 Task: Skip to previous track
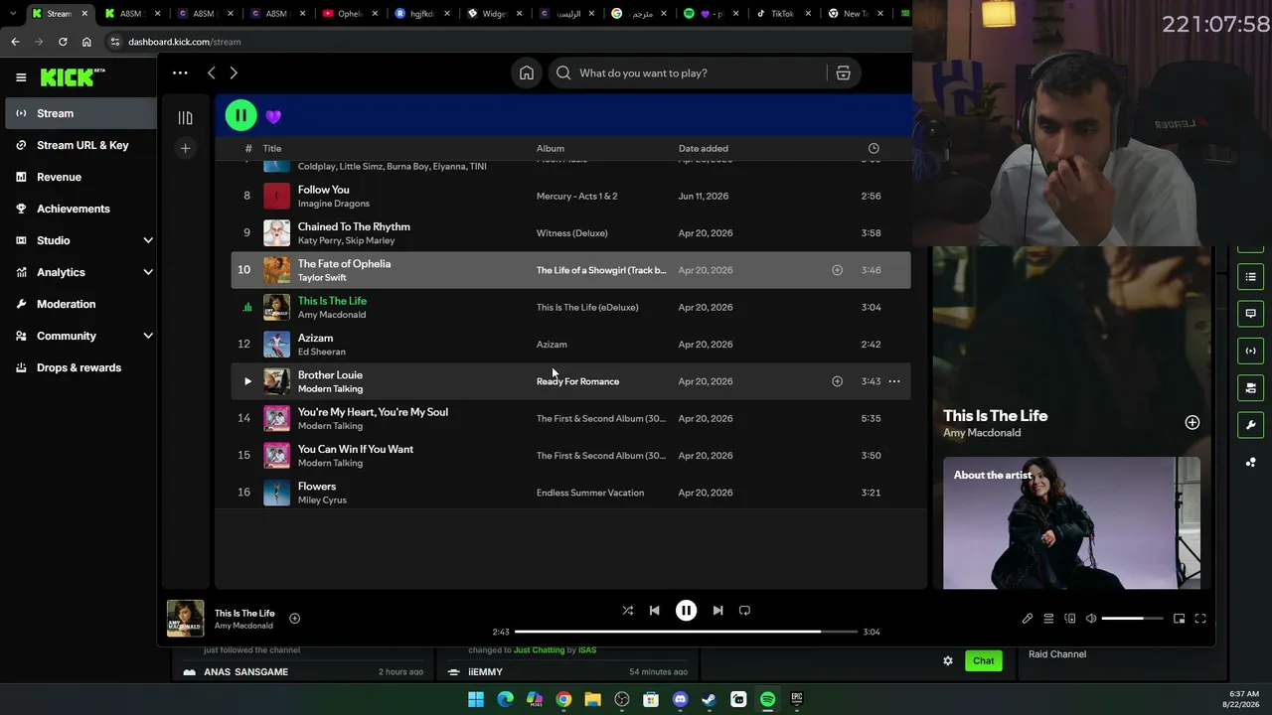click(654, 611)
